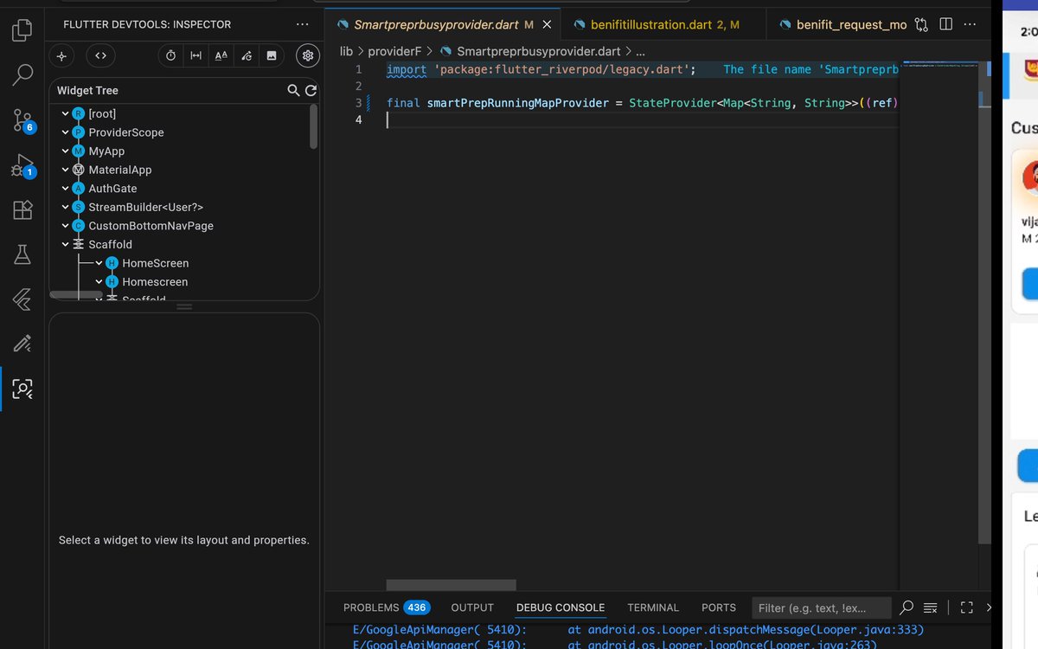Viewport: 1038px width, 649px height.
Task: Click the Widget Tree vertical scrollbar
Action: click(x=314, y=127)
